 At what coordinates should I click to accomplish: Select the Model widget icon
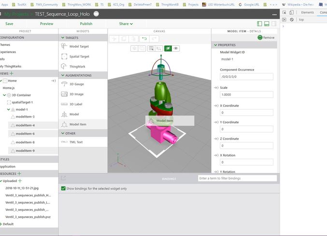[x=64, y=114]
